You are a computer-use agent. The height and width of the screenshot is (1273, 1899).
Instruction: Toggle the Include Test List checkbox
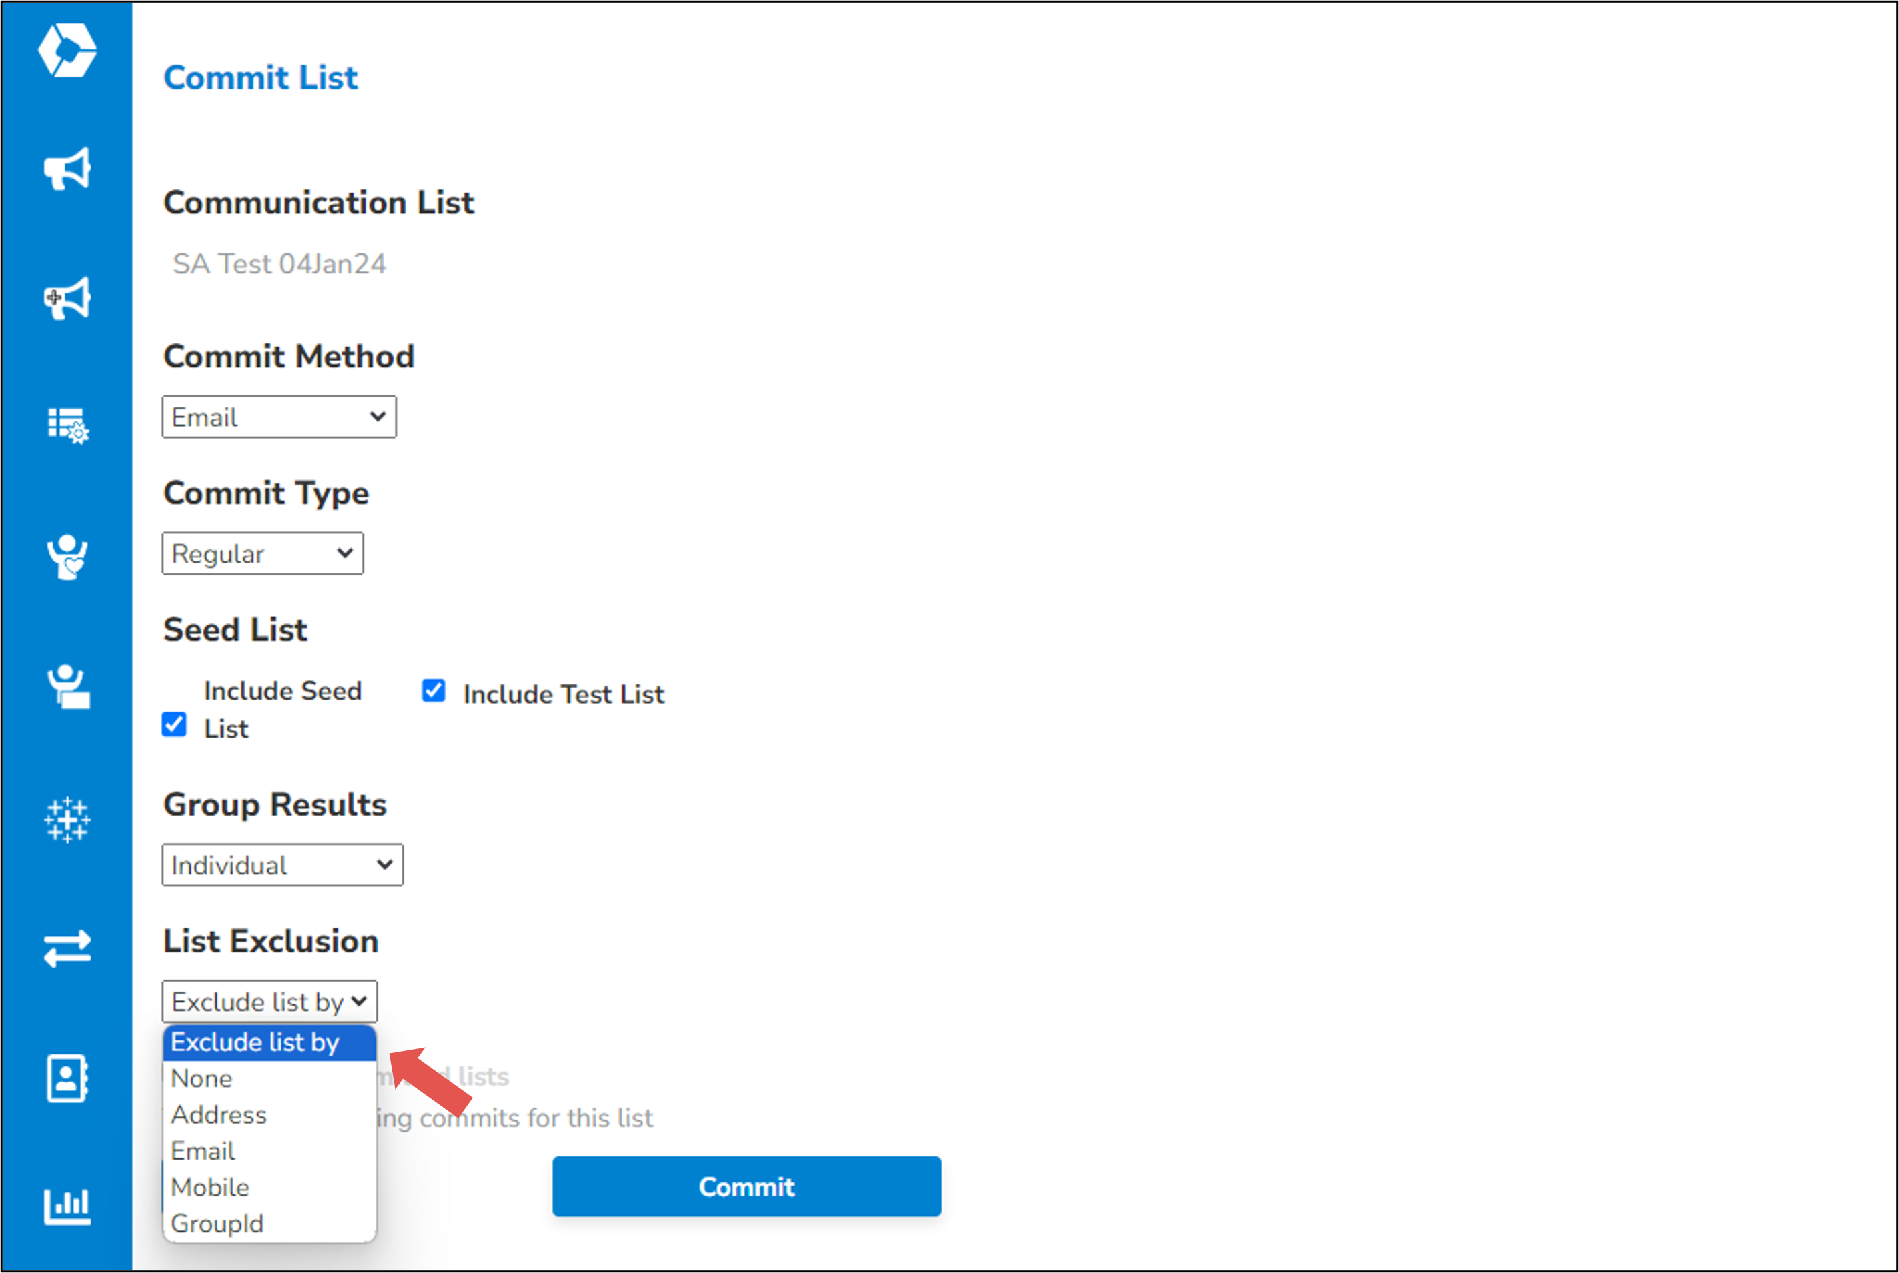pos(434,691)
